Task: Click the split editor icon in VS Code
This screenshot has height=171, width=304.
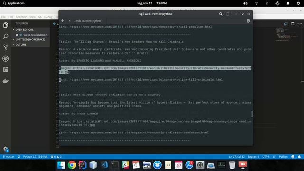Action: point(293,24)
